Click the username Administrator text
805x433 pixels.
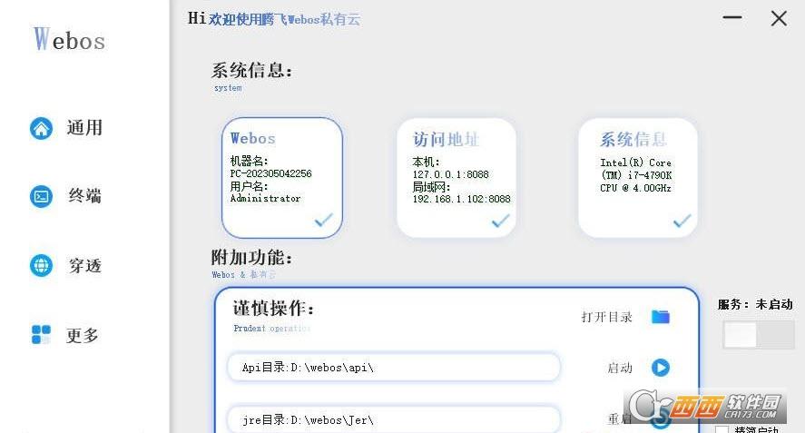265,198
